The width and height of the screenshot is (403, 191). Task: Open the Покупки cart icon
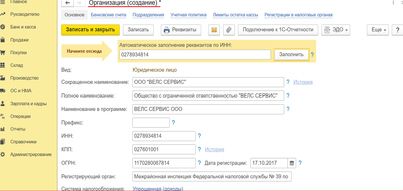coord(3,52)
